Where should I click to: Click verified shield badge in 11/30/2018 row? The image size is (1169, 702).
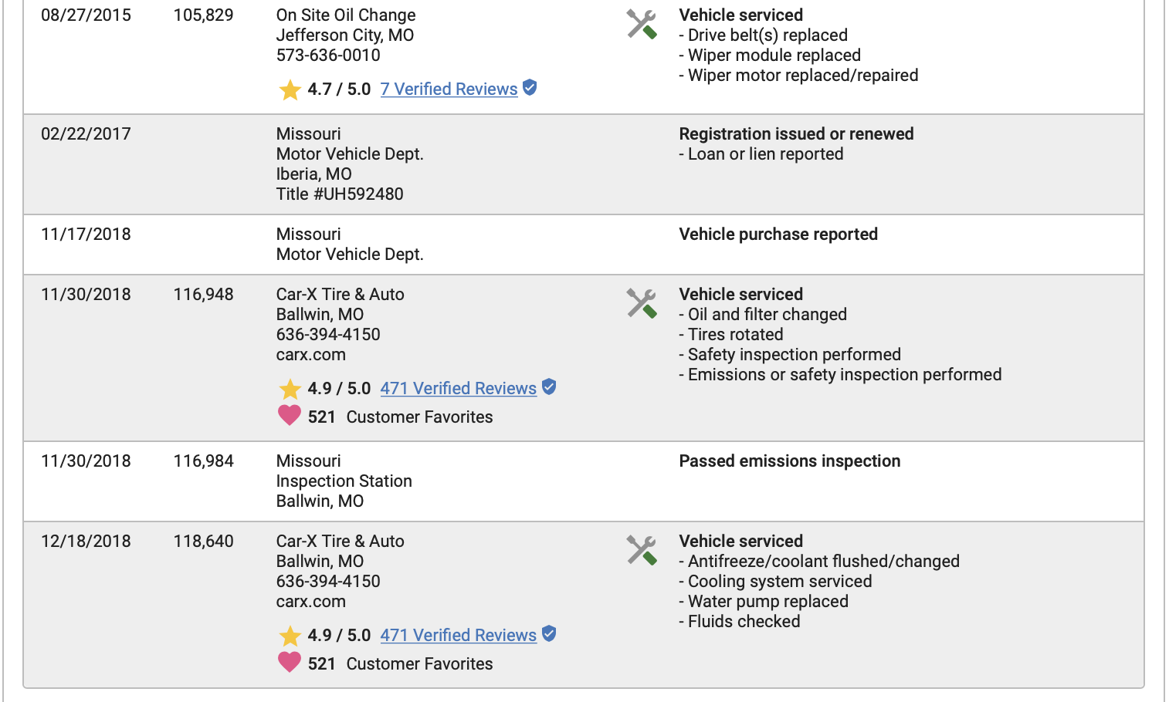click(x=549, y=387)
